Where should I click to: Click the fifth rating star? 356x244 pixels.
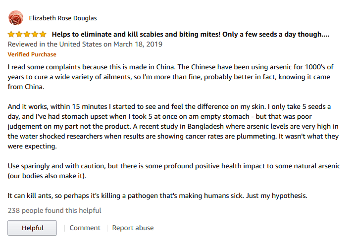pos(43,34)
